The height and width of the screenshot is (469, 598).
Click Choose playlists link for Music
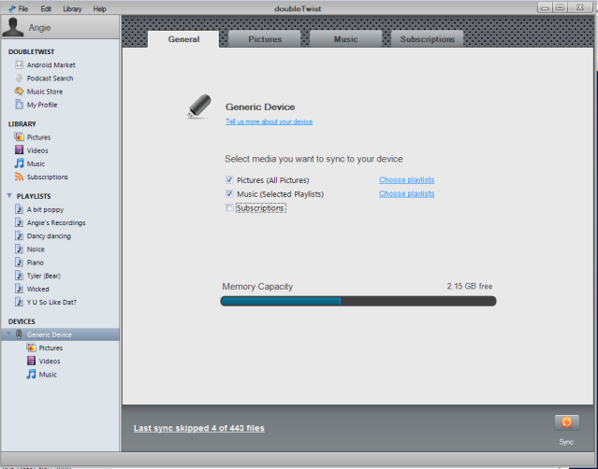[x=406, y=193]
